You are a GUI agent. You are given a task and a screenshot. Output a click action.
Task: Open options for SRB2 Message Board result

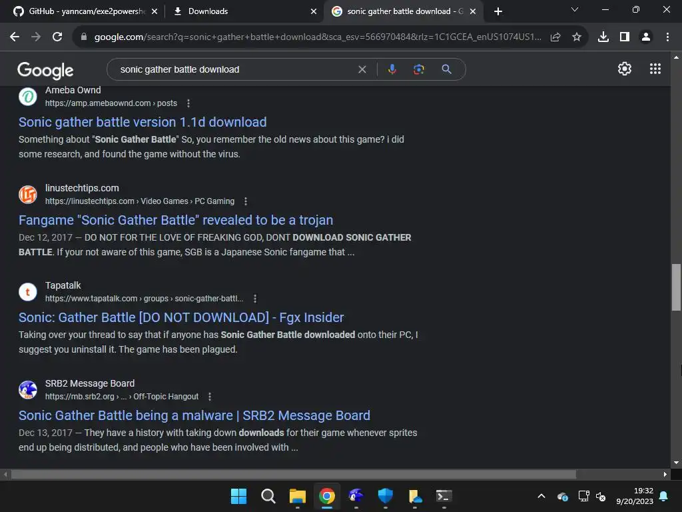point(210,397)
